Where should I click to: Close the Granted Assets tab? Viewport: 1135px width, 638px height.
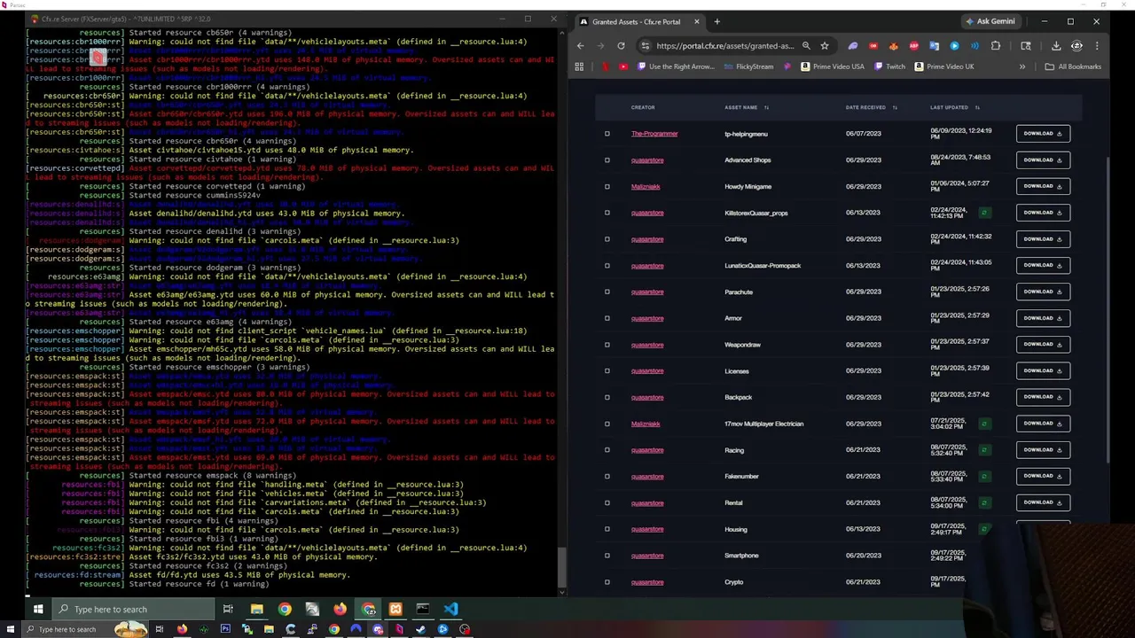tap(696, 21)
